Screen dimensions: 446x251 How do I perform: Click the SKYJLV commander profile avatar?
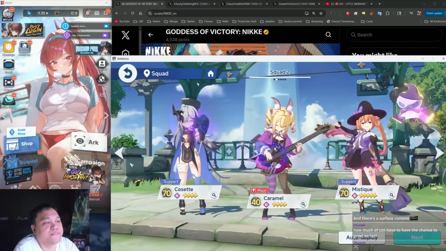coord(7,14)
